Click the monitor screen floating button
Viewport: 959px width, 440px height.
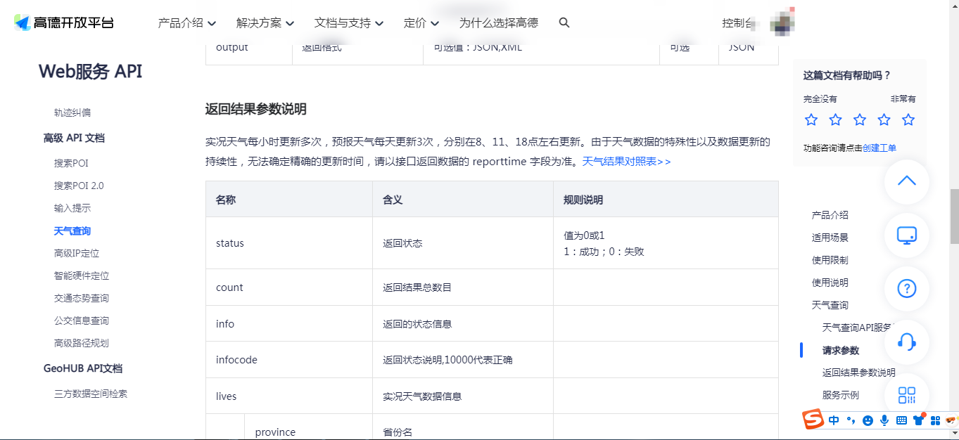907,235
